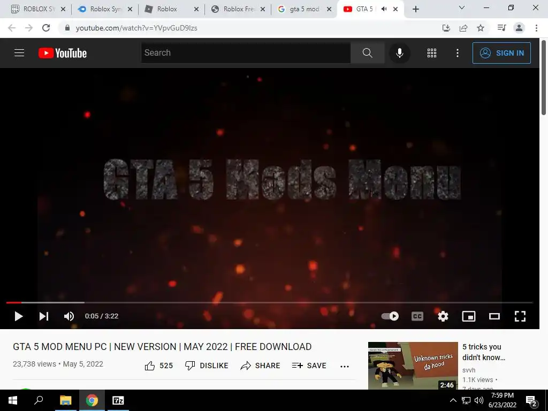This screenshot has height=411, width=548.
Task: Toggle closed captions
Action: [x=417, y=316]
